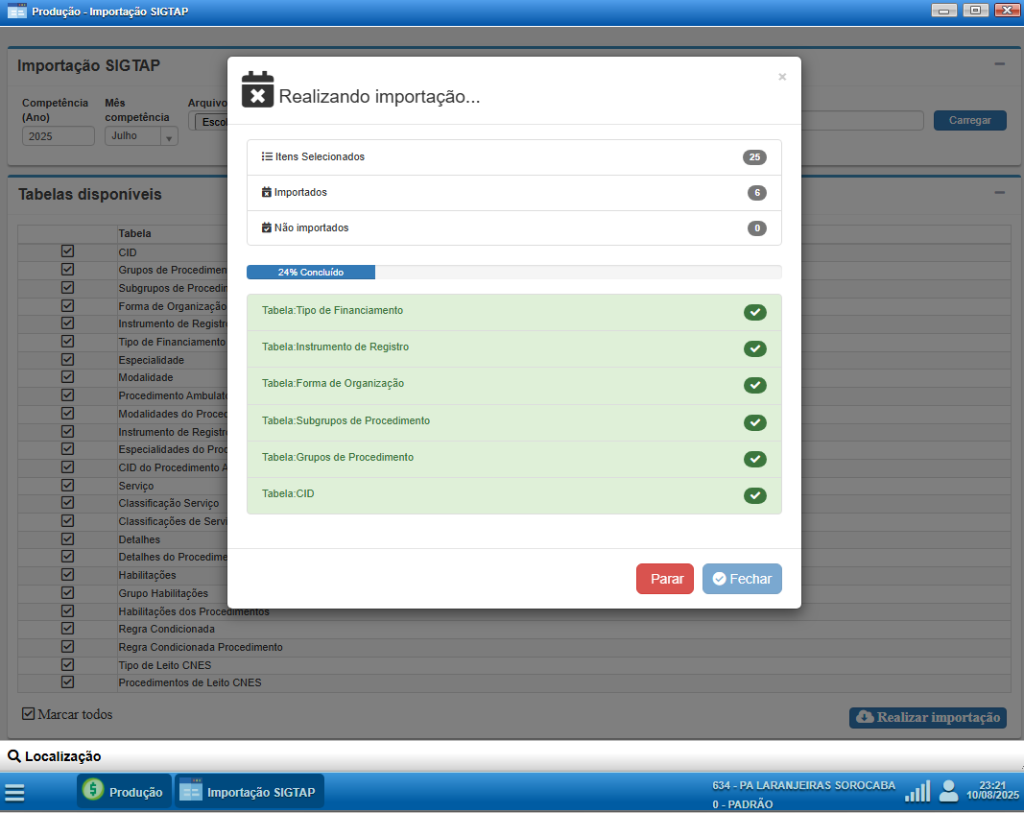Click the hamburger menu icon in taskbar

tap(14, 793)
